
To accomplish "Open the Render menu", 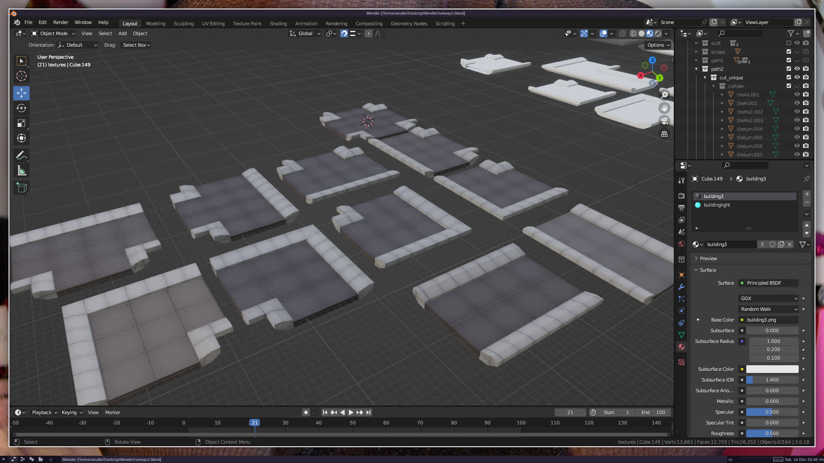I will click(x=61, y=22).
